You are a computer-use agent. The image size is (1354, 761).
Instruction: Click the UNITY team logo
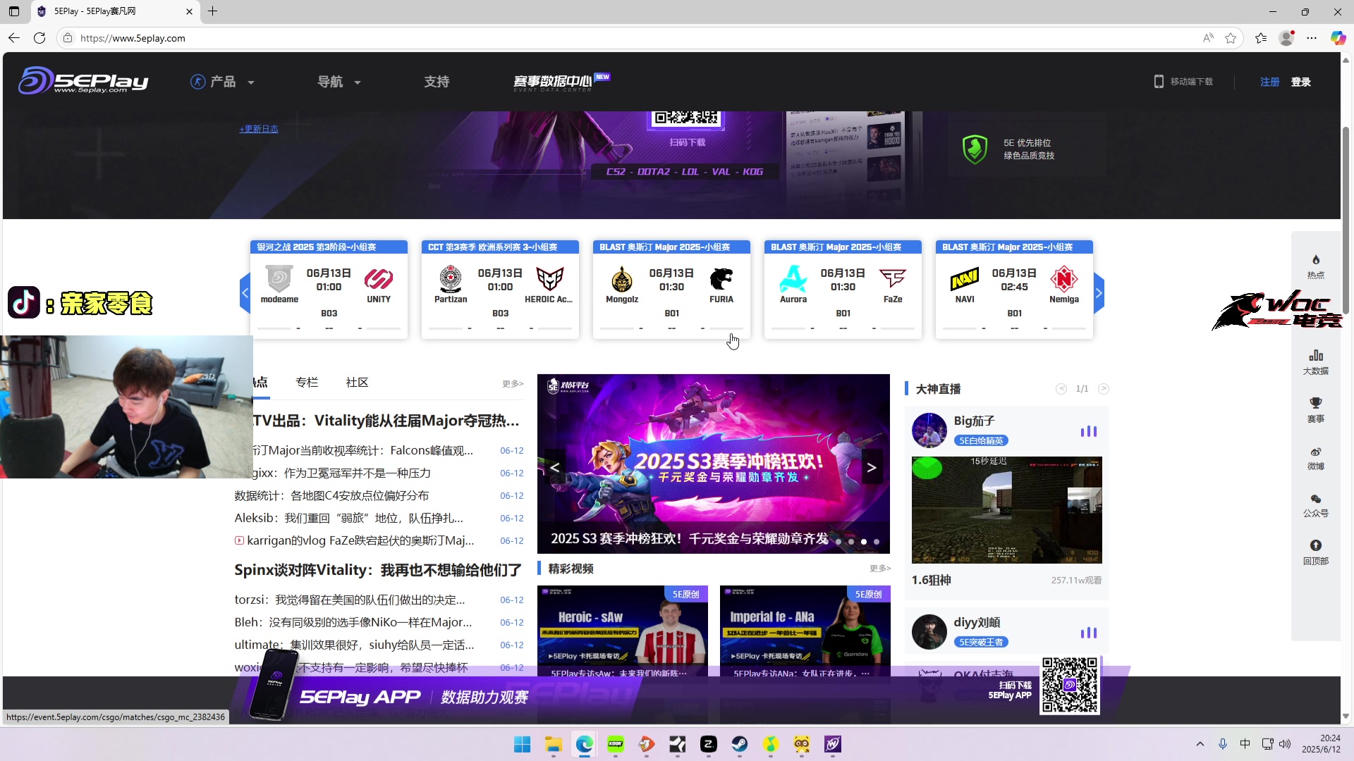tap(378, 279)
